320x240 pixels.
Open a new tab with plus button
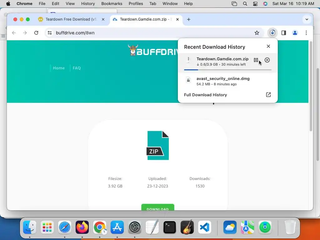pyautogui.click(x=189, y=19)
